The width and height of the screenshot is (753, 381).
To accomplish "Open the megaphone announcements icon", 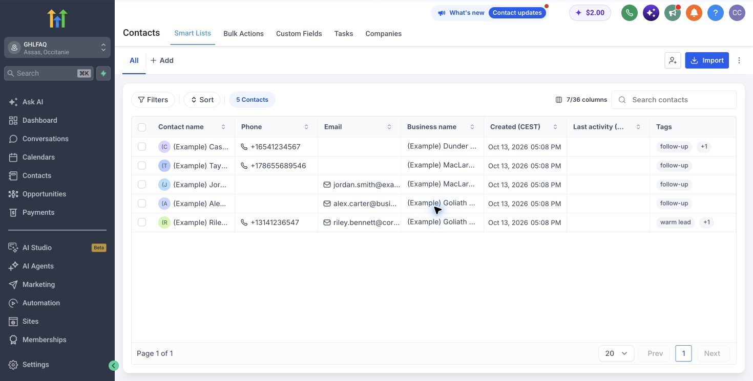I will click(x=673, y=13).
